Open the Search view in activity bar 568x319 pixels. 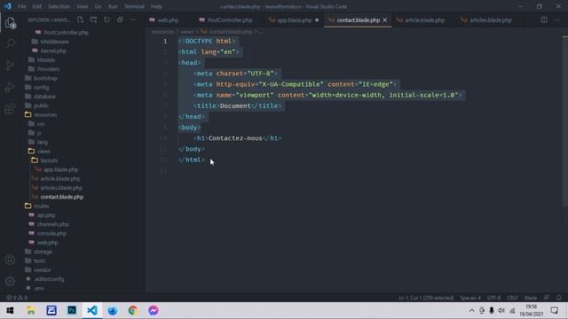click(10, 44)
